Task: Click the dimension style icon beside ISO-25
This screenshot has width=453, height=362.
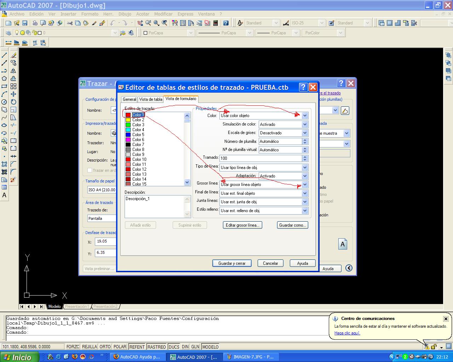Action: [286, 23]
